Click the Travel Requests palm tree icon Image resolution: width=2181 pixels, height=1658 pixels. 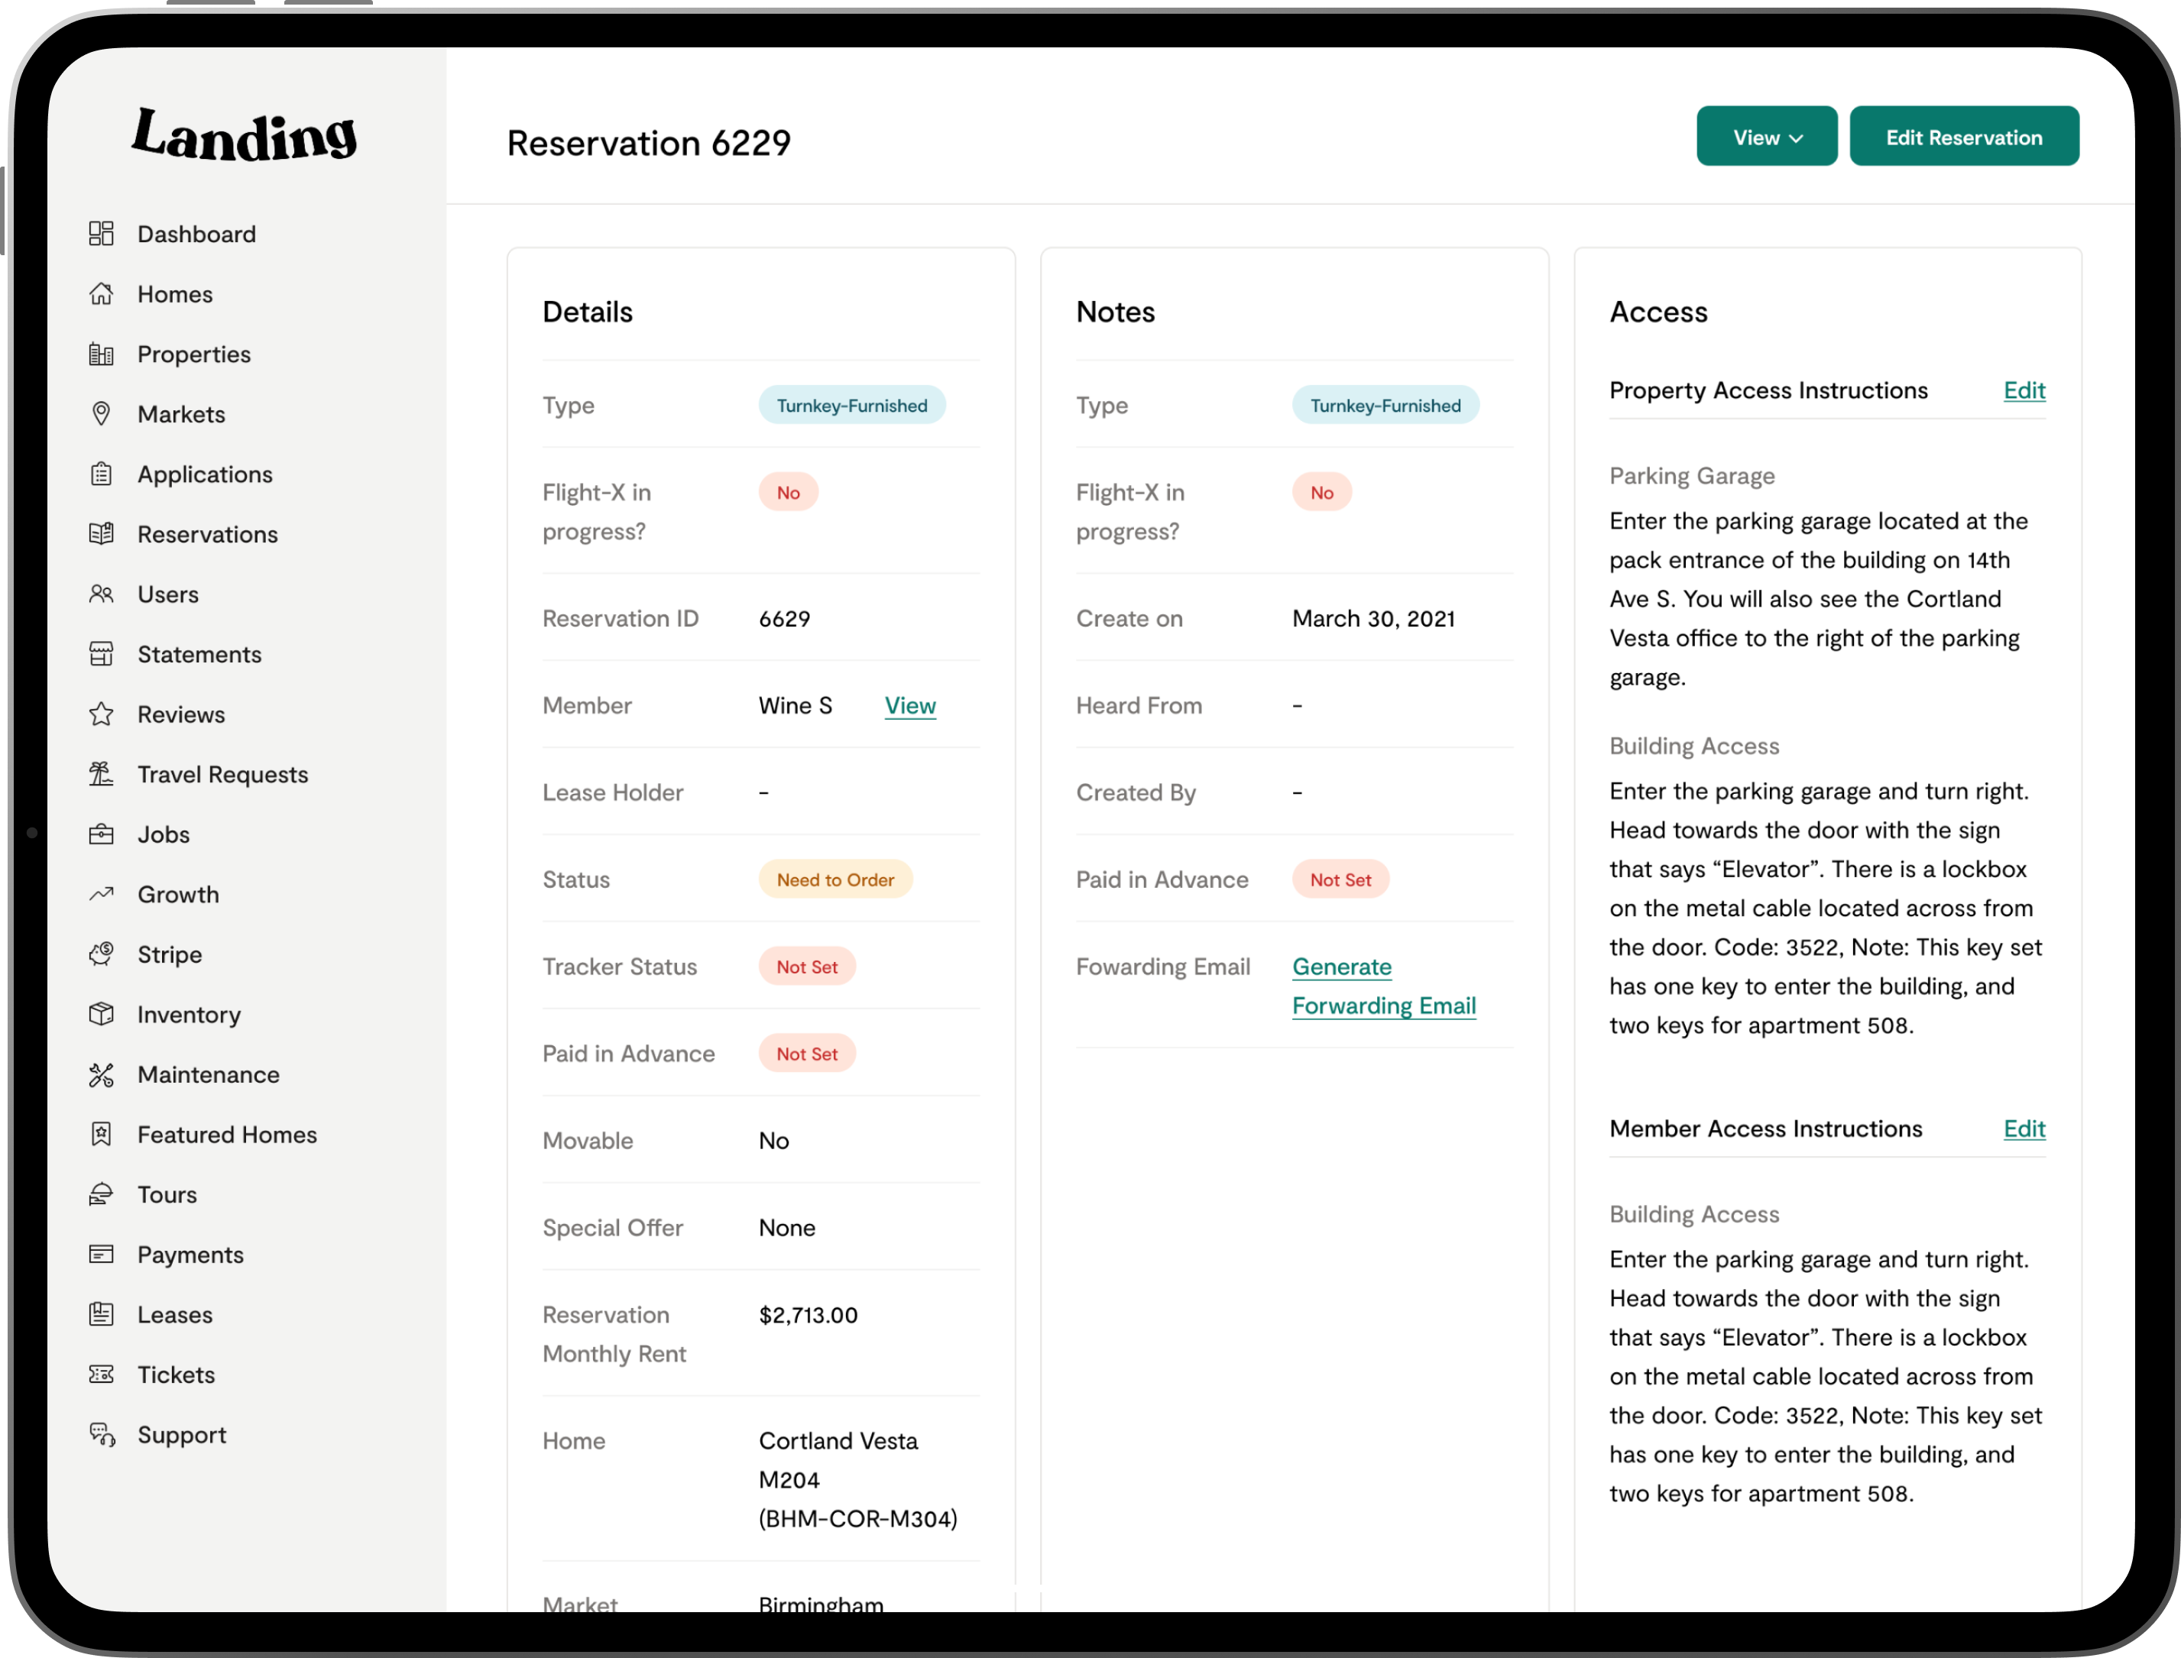tap(101, 775)
